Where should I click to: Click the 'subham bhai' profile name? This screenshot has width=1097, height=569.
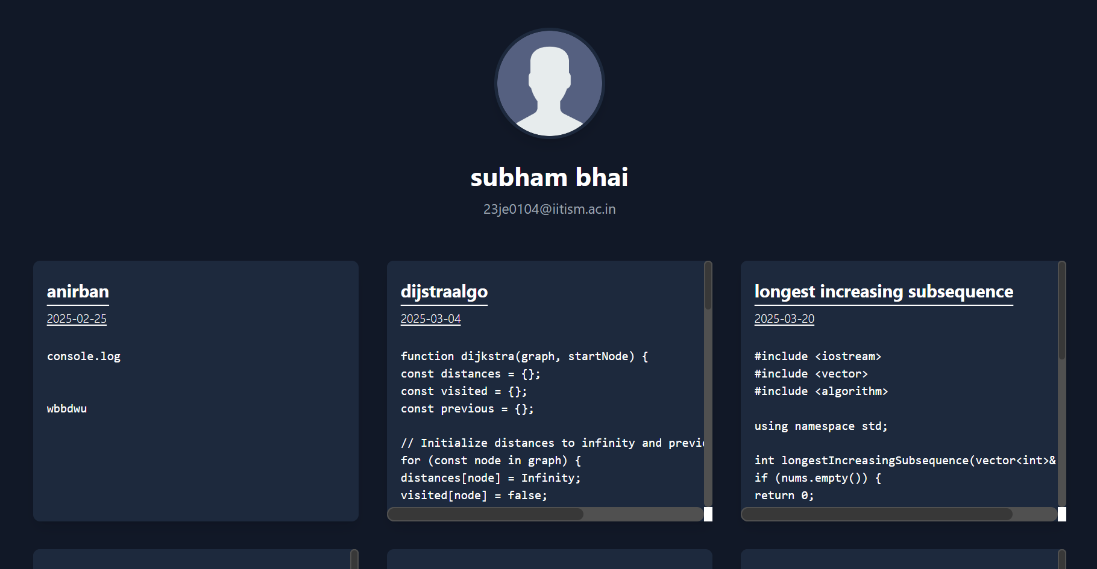tap(549, 178)
